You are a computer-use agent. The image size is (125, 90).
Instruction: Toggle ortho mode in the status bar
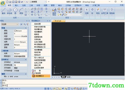tap(51, 88)
